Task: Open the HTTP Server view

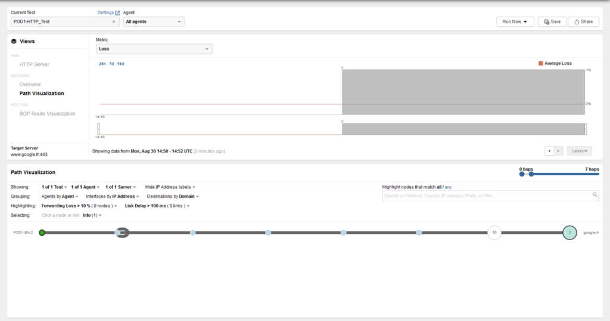Action: click(35, 64)
